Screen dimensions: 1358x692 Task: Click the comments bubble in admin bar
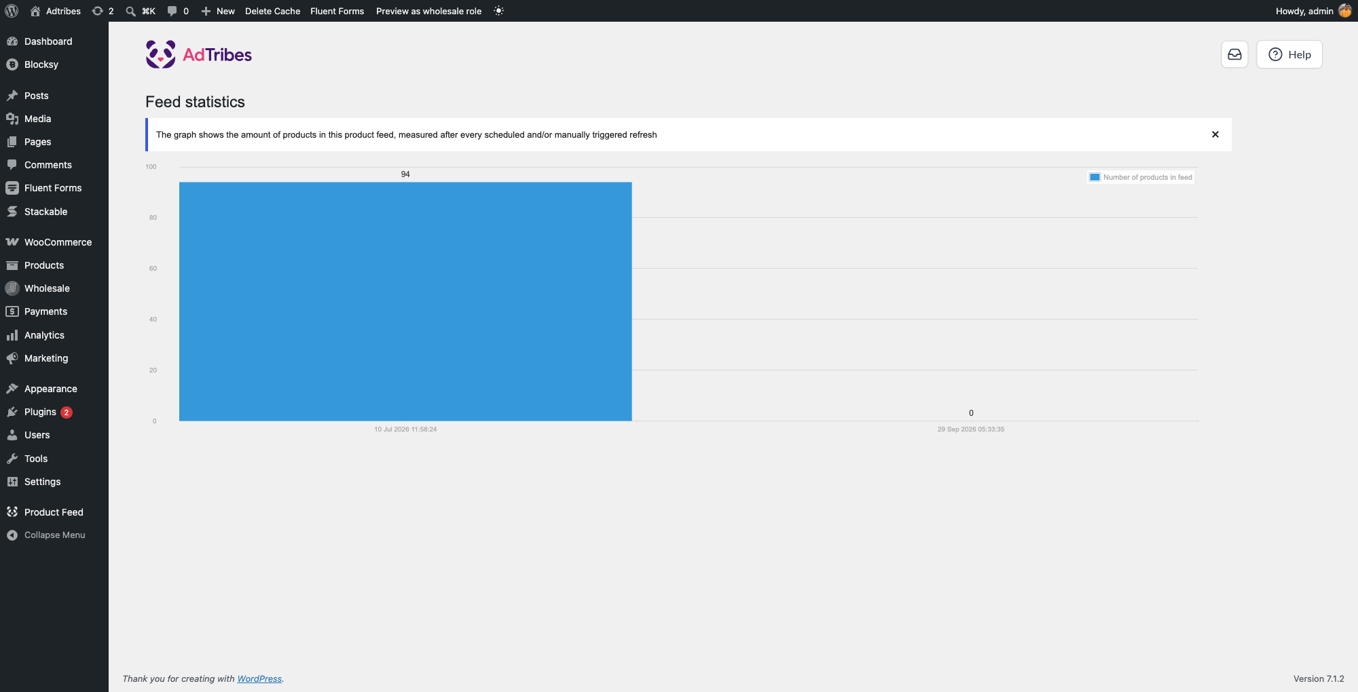[178, 11]
